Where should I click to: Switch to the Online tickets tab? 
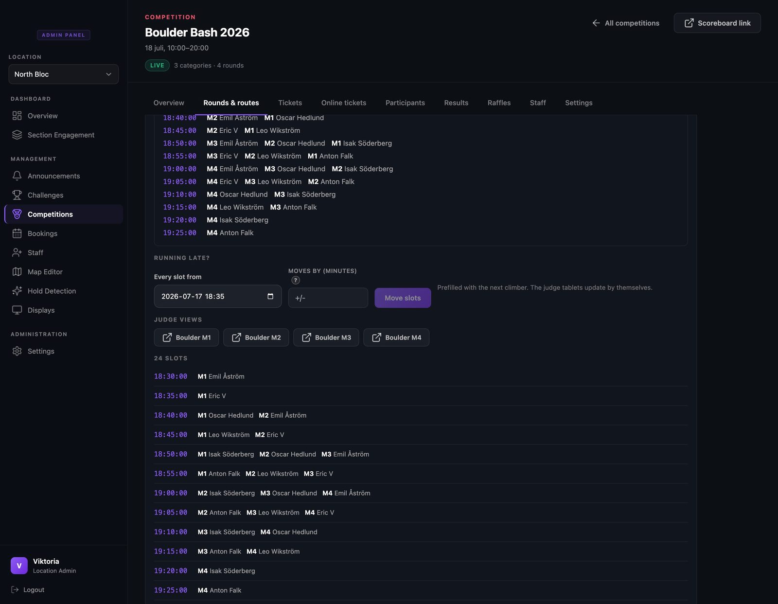344,103
